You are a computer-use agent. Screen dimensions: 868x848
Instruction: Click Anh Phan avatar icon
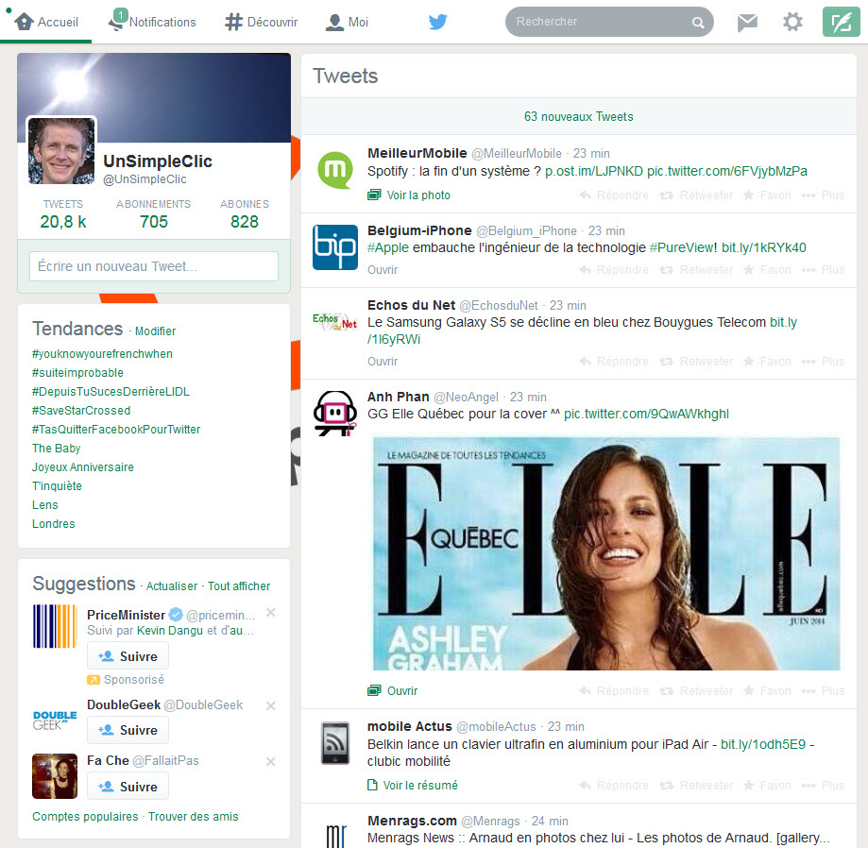(335, 413)
